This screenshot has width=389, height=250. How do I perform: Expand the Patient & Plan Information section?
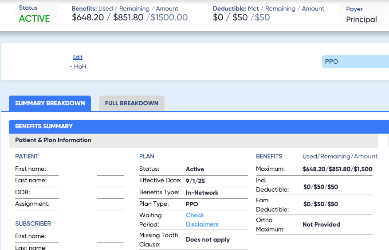click(x=193, y=140)
